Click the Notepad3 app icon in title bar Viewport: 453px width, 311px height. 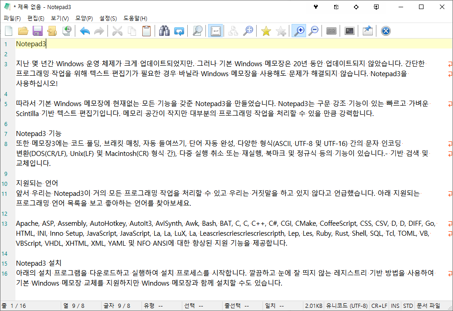coord(7,7)
